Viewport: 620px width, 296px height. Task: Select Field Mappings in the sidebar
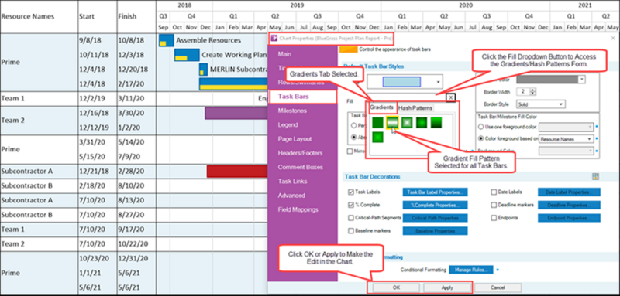[x=298, y=209]
